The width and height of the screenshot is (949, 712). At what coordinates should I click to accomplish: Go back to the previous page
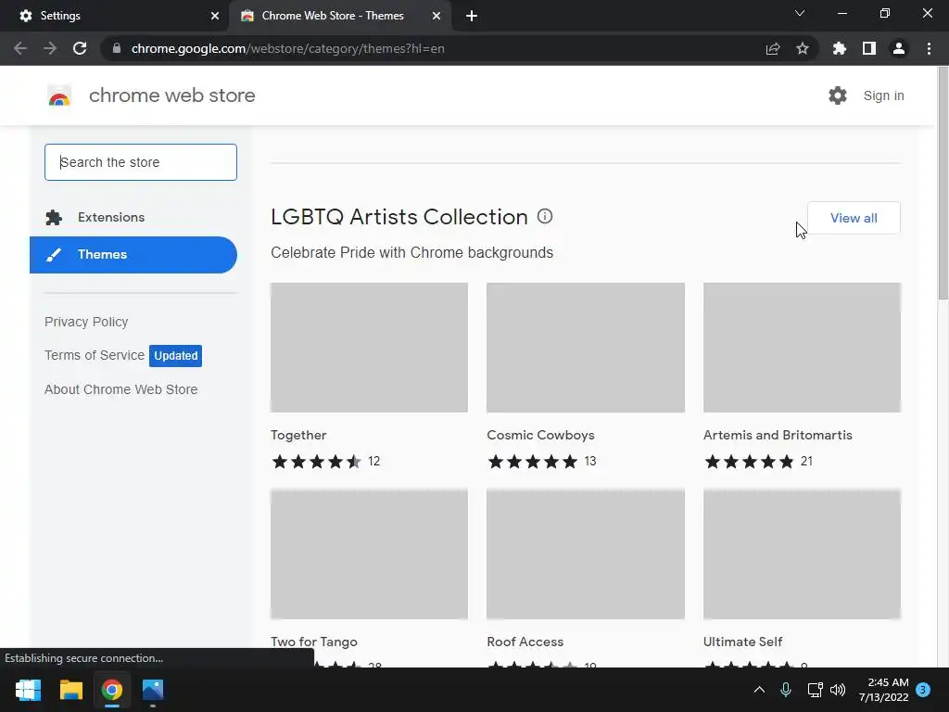(x=20, y=48)
